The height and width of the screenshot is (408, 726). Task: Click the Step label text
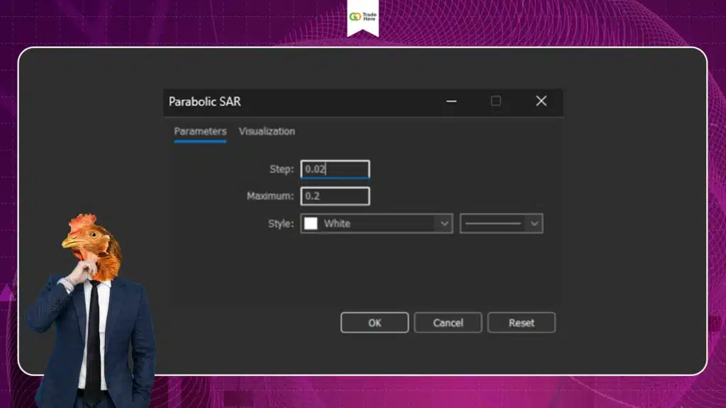(x=281, y=169)
